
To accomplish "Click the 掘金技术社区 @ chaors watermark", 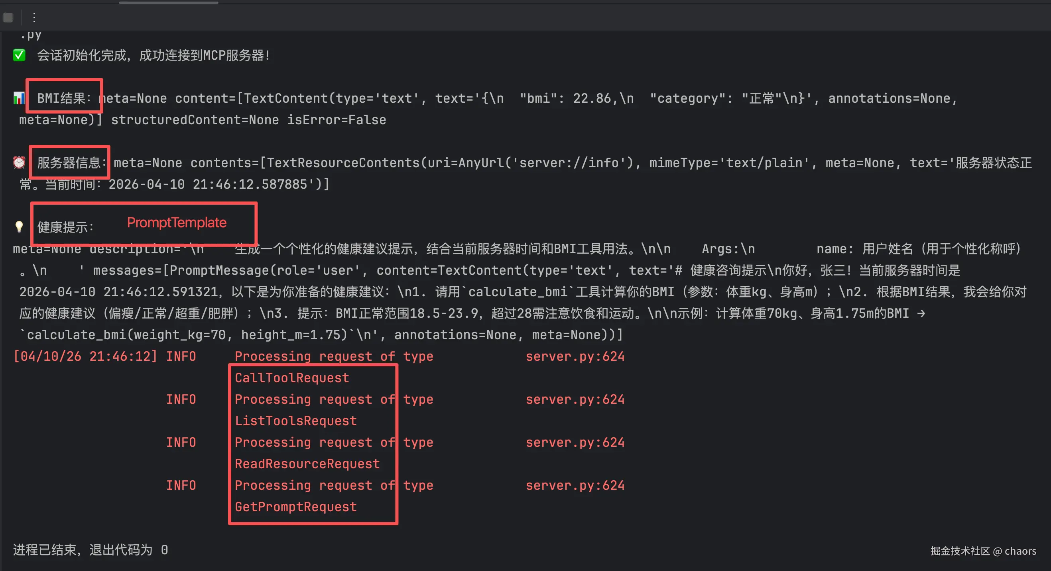I will pos(983,551).
